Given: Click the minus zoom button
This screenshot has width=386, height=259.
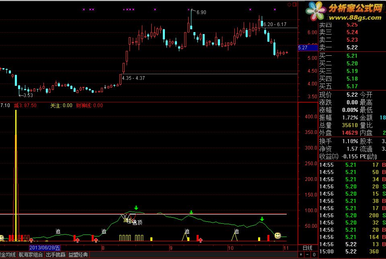Looking at the screenshot, I should 308,255.
